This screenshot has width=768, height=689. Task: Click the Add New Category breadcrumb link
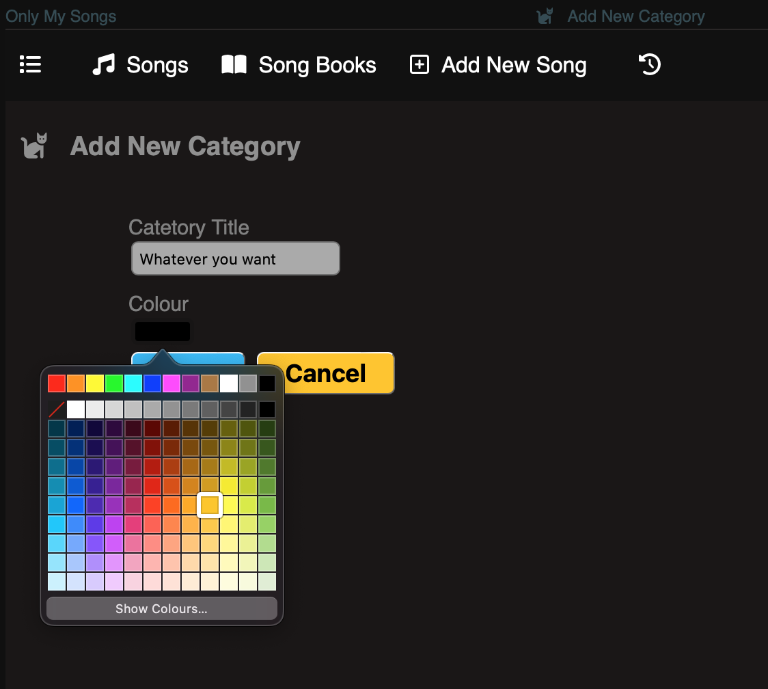(635, 16)
